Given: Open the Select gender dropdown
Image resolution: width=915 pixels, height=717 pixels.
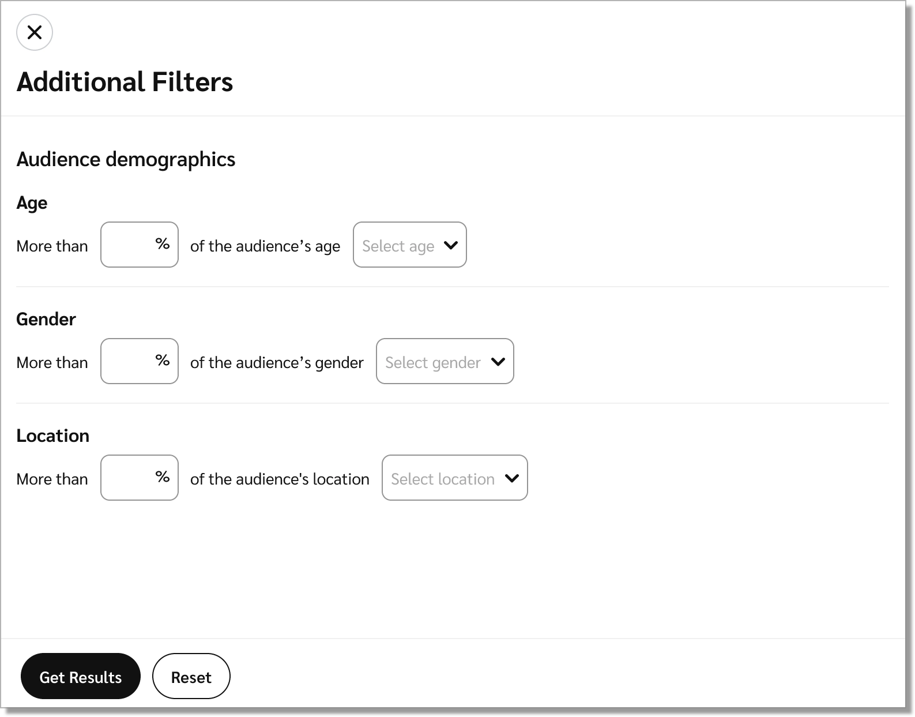Looking at the screenshot, I should [x=432, y=362].
